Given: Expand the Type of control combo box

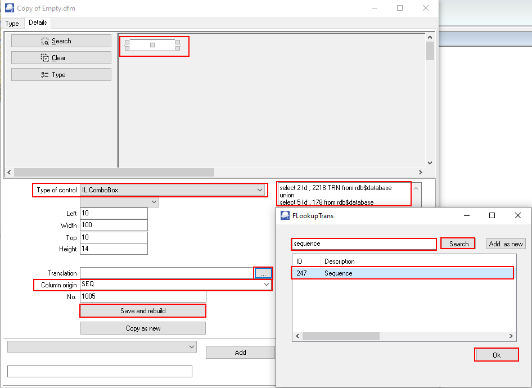Looking at the screenshot, I should [x=260, y=190].
